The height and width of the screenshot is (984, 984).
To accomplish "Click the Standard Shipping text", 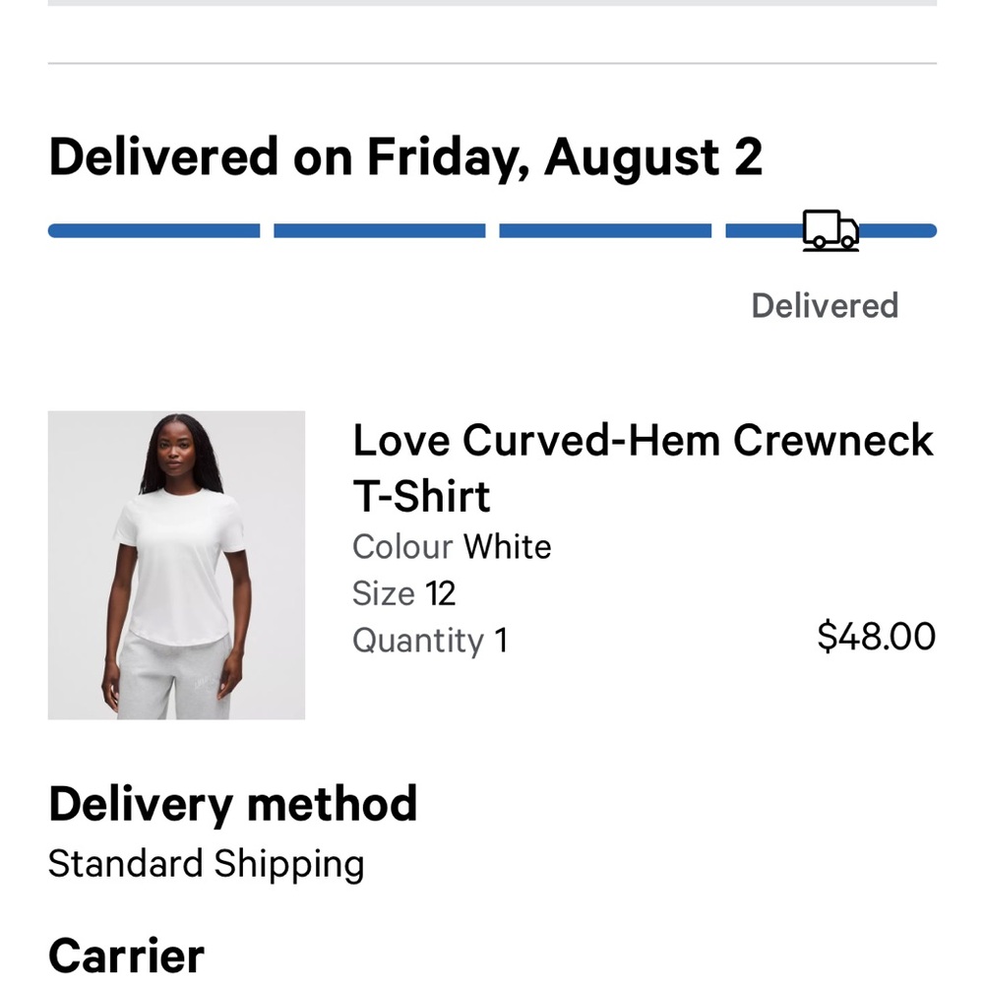I will tap(207, 864).
